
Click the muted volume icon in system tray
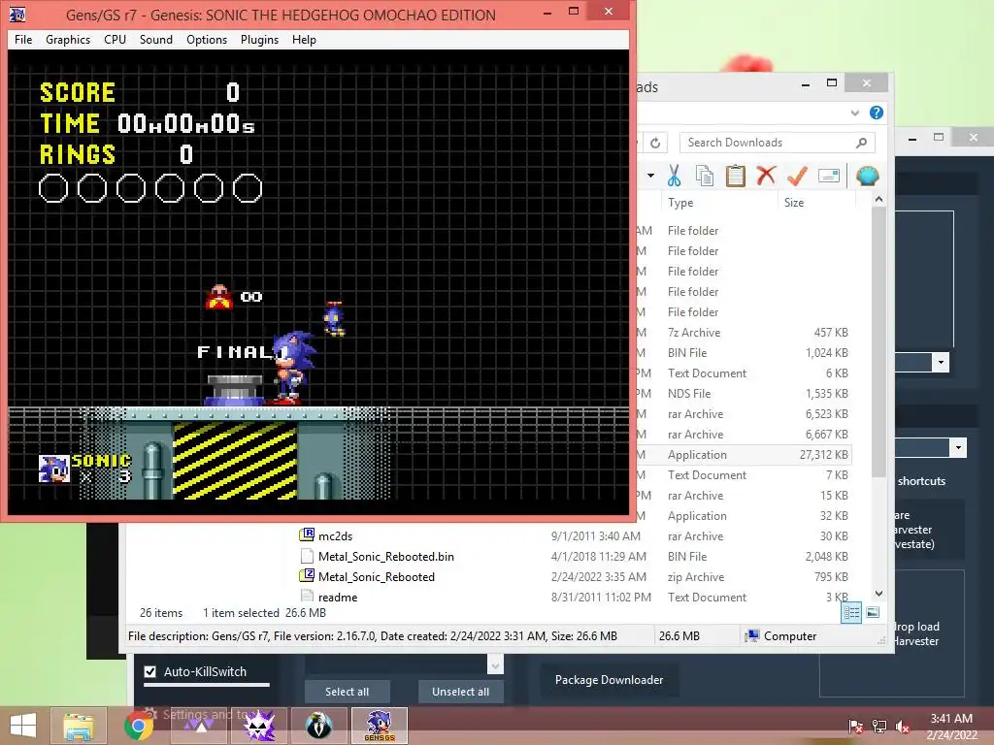pyautogui.click(x=903, y=726)
